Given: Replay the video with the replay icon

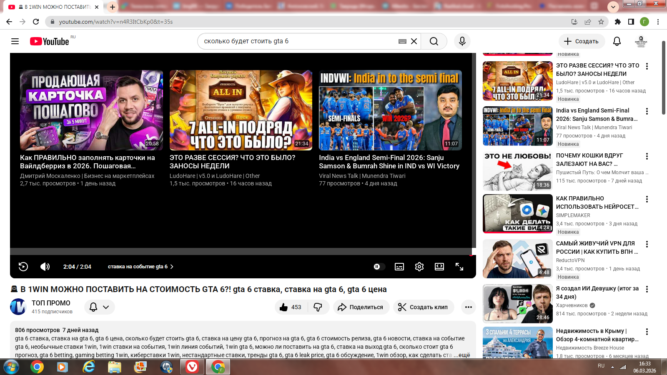Looking at the screenshot, I should tap(23, 267).
